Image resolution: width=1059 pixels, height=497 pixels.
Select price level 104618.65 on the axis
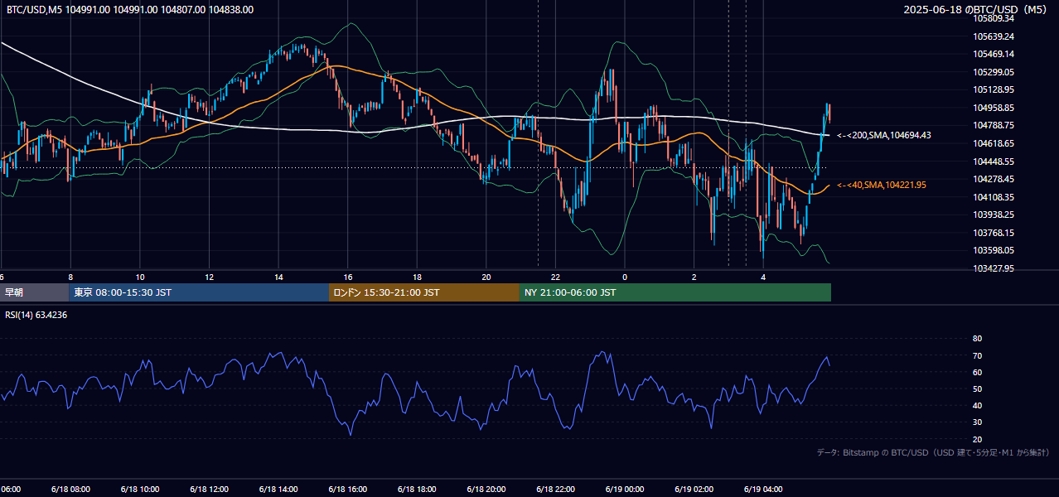pos(994,143)
